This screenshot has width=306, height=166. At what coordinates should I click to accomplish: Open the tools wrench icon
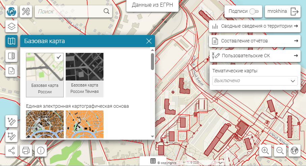[x=26, y=11]
